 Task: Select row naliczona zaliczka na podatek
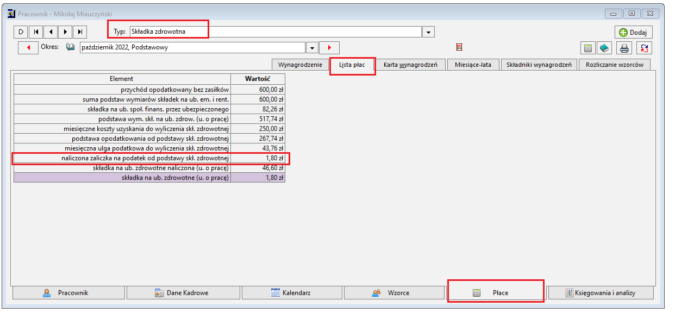pyautogui.click(x=149, y=158)
